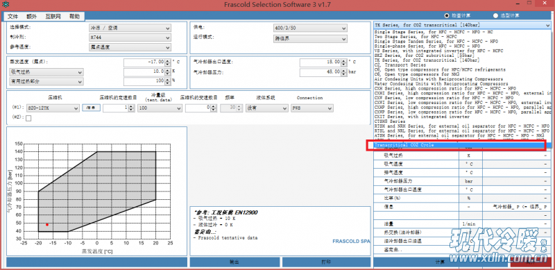
Task: Open the 有用过热部分 dropdown
Action: 46,81
